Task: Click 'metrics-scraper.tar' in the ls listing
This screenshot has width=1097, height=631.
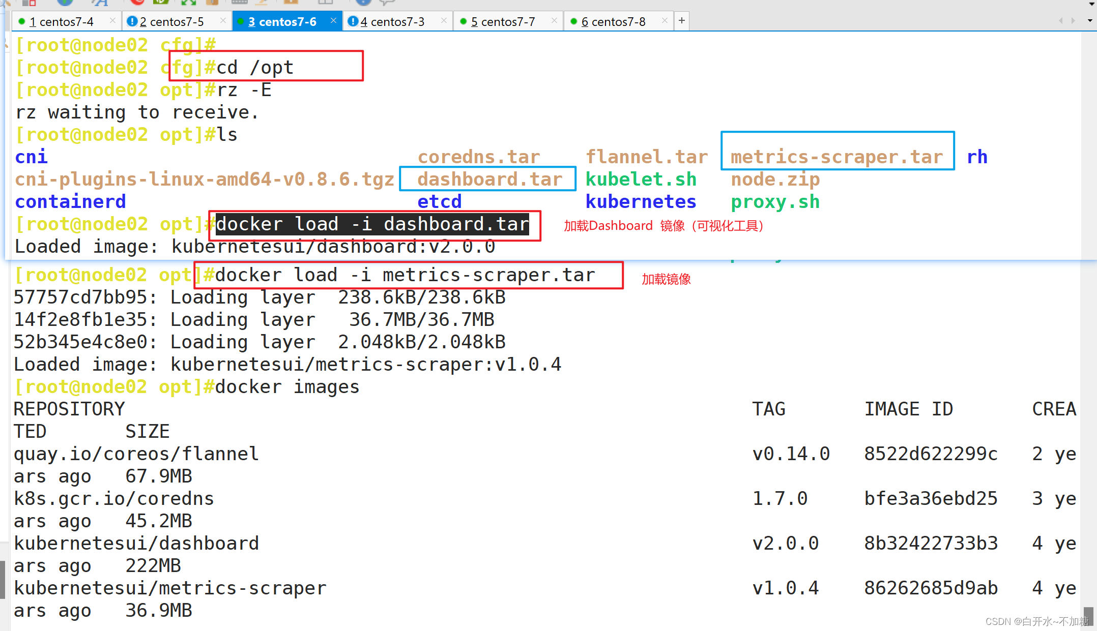Action: pos(837,157)
